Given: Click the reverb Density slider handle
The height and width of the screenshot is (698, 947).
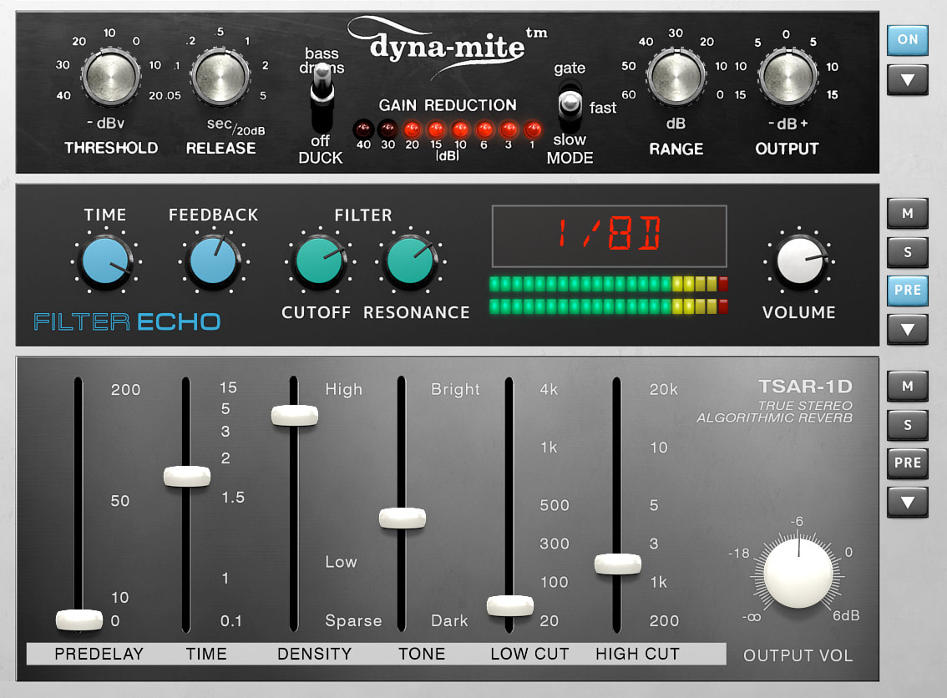Looking at the screenshot, I should 294,416.
